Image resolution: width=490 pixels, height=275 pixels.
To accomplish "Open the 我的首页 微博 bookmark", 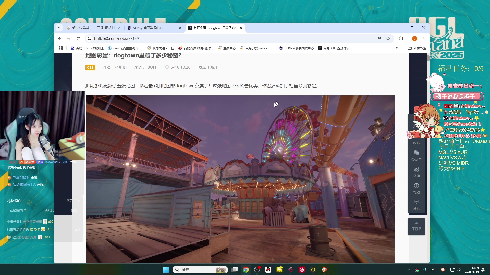I will pos(196,48).
